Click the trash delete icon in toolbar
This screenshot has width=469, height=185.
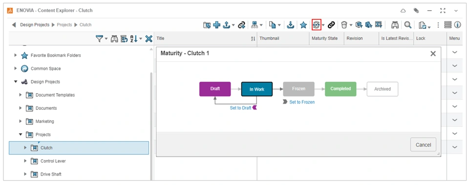click(344, 25)
